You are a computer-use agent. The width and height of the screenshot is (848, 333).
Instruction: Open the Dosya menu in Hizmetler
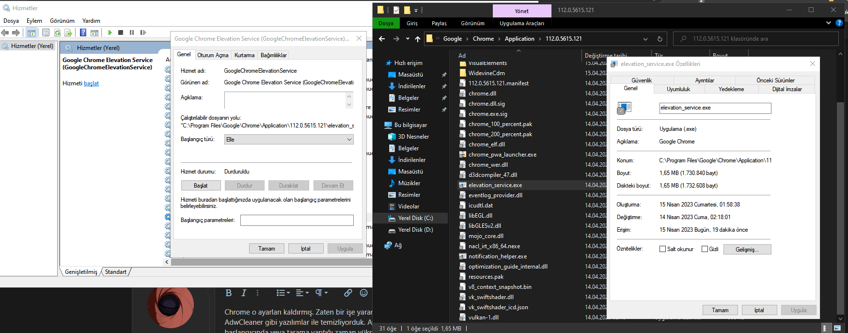pyautogui.click(x=11, y=21)
